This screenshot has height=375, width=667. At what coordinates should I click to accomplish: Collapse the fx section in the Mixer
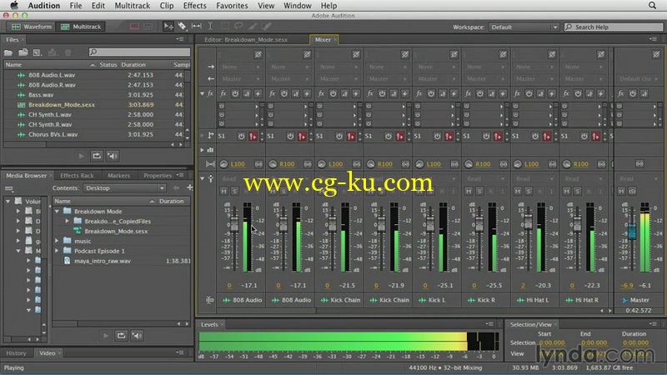(x=202, y=93)
